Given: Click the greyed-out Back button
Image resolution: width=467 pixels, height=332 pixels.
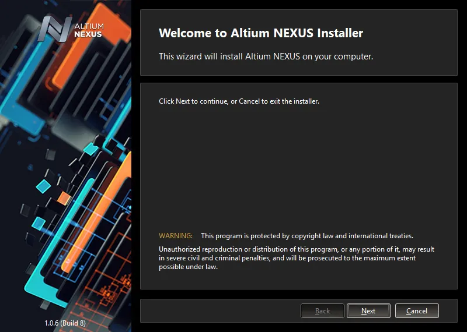Looking at the screenshot, I should (x=322, y=310).
